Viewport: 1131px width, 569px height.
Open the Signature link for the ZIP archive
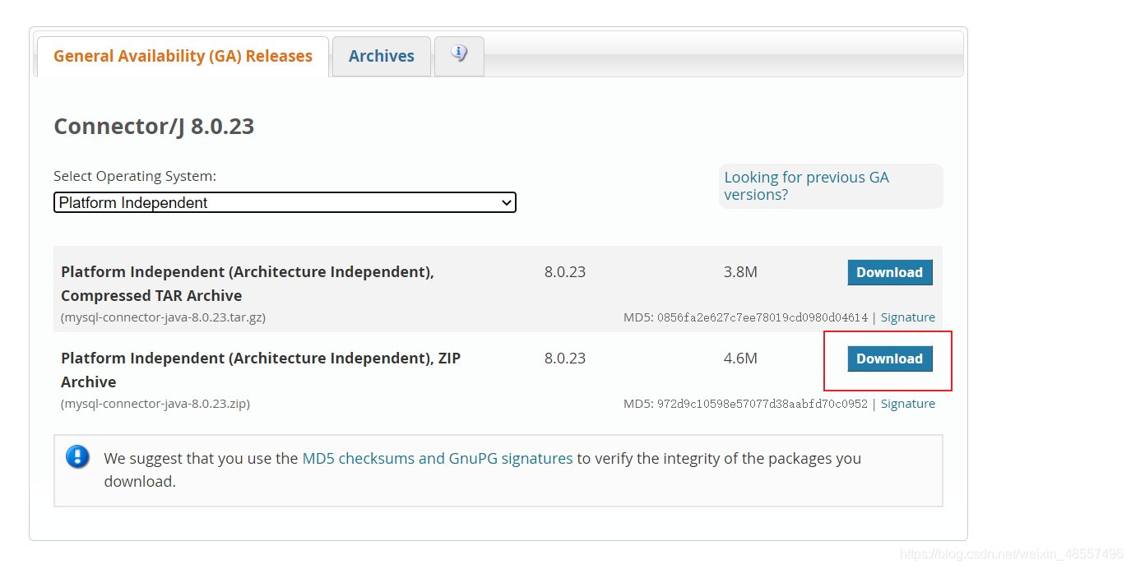[x=907, y=403]
